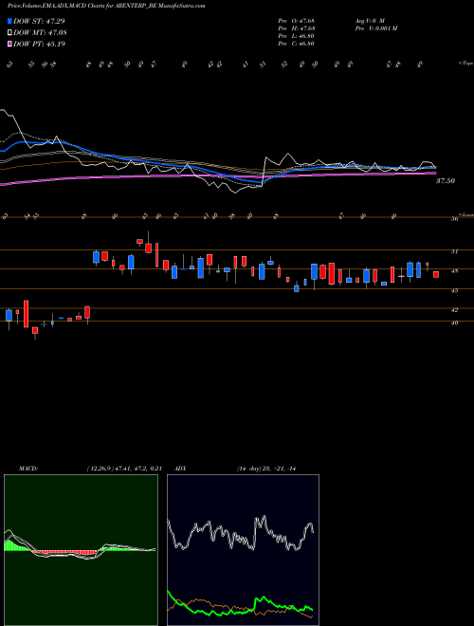474x626 pixels.
Task: Click the 'DOW ST: 47.29' legend label
Action: [39, 21]
